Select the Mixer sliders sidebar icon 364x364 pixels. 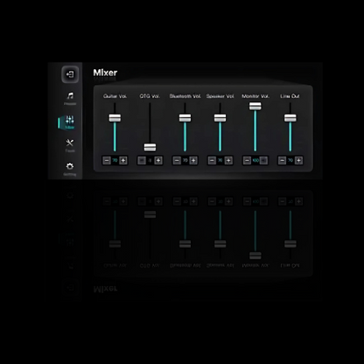tap(70, 120)
